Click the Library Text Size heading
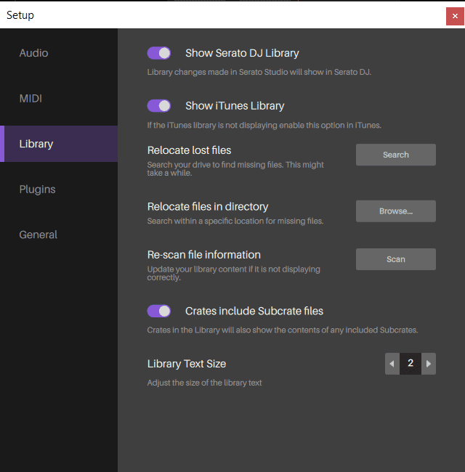This screenshot has width=465, height=472. click(187, 364)
